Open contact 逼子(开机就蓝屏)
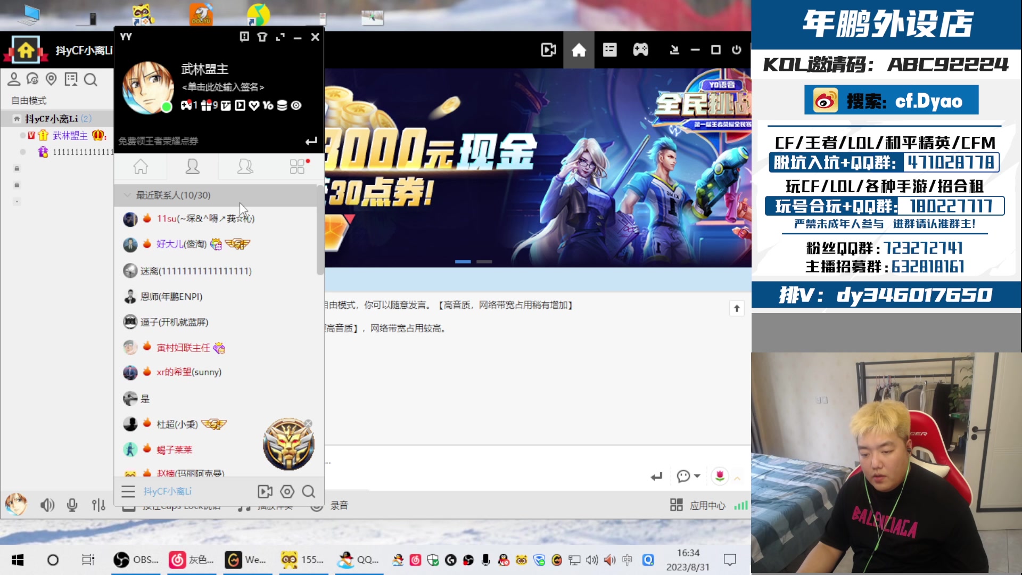 click(216, 322)
